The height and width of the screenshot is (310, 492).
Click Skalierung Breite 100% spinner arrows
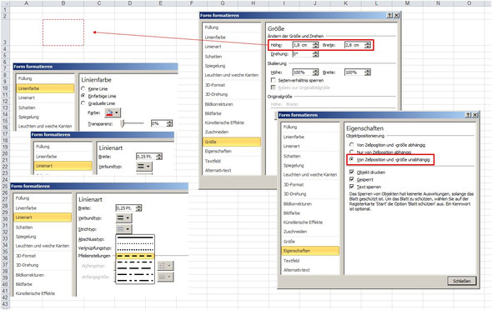pyautogui.click(x=368, y=72)
